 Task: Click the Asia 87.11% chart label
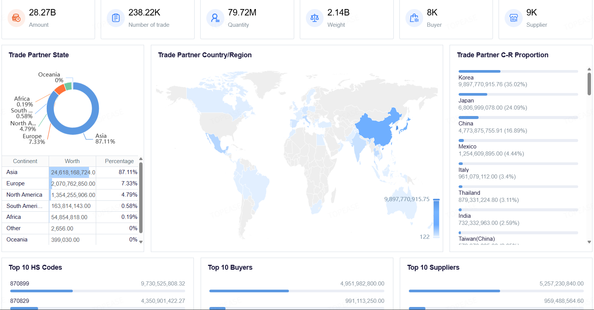[105, 139]
